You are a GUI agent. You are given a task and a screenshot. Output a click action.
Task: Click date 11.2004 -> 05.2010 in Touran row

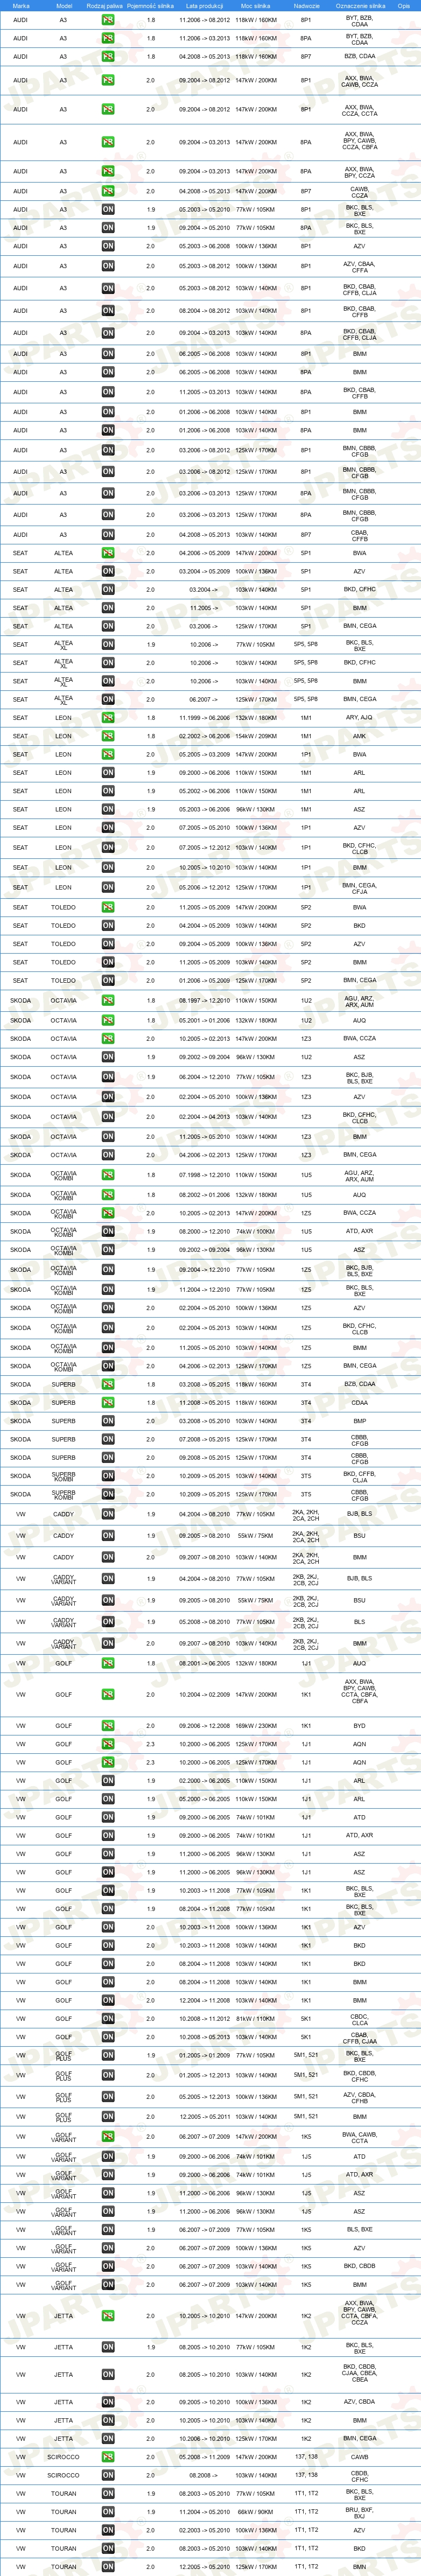click(x=204, y=2512)
